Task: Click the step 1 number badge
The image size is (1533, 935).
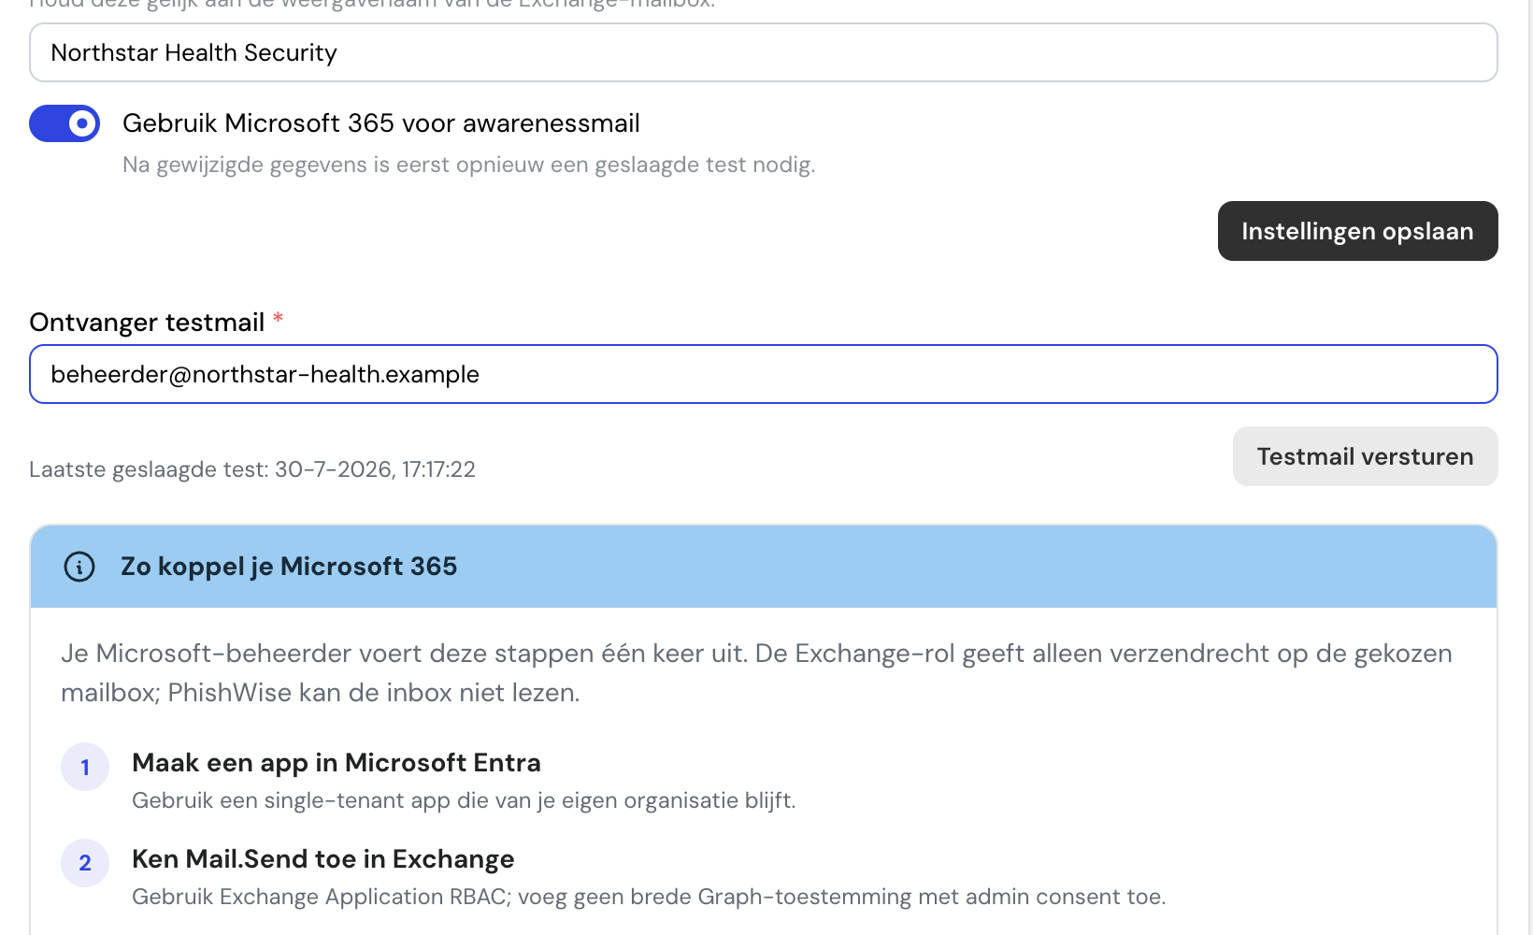Action: (85, 767)
